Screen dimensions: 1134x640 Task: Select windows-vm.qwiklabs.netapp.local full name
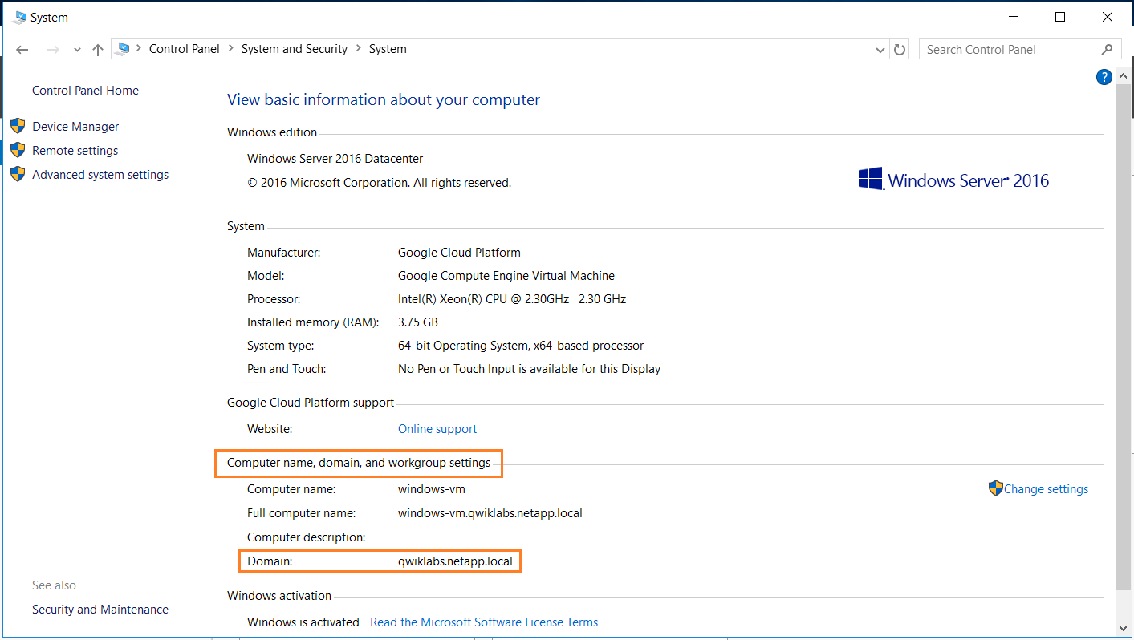click(x=490, y=513)
